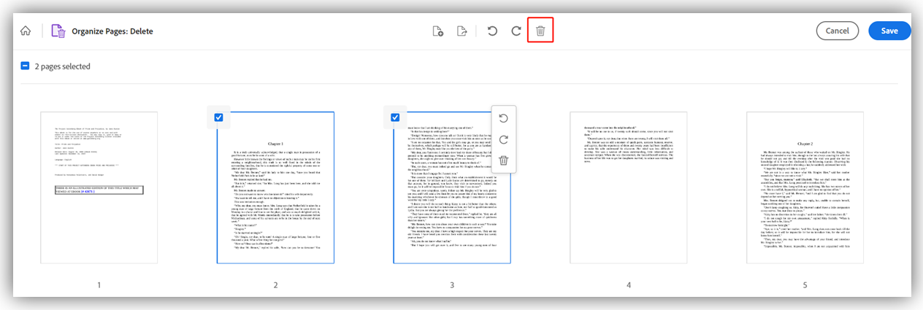Image resolution: width=923 pixels, height=310 pixels.
Task: Rotate page 3 clockwise from floating menu
Action: point(503,139)
